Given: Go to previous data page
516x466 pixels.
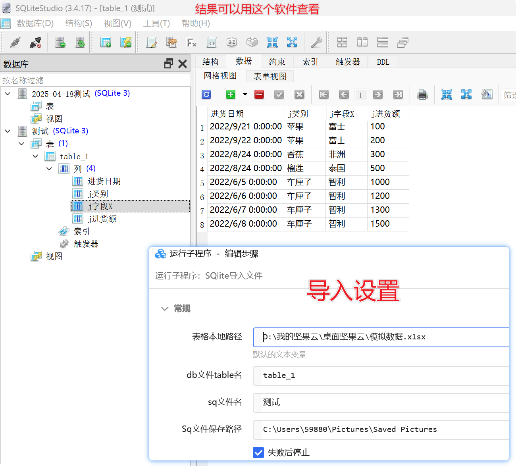Looking at the screenshot, I should click(x=344, y=94).
